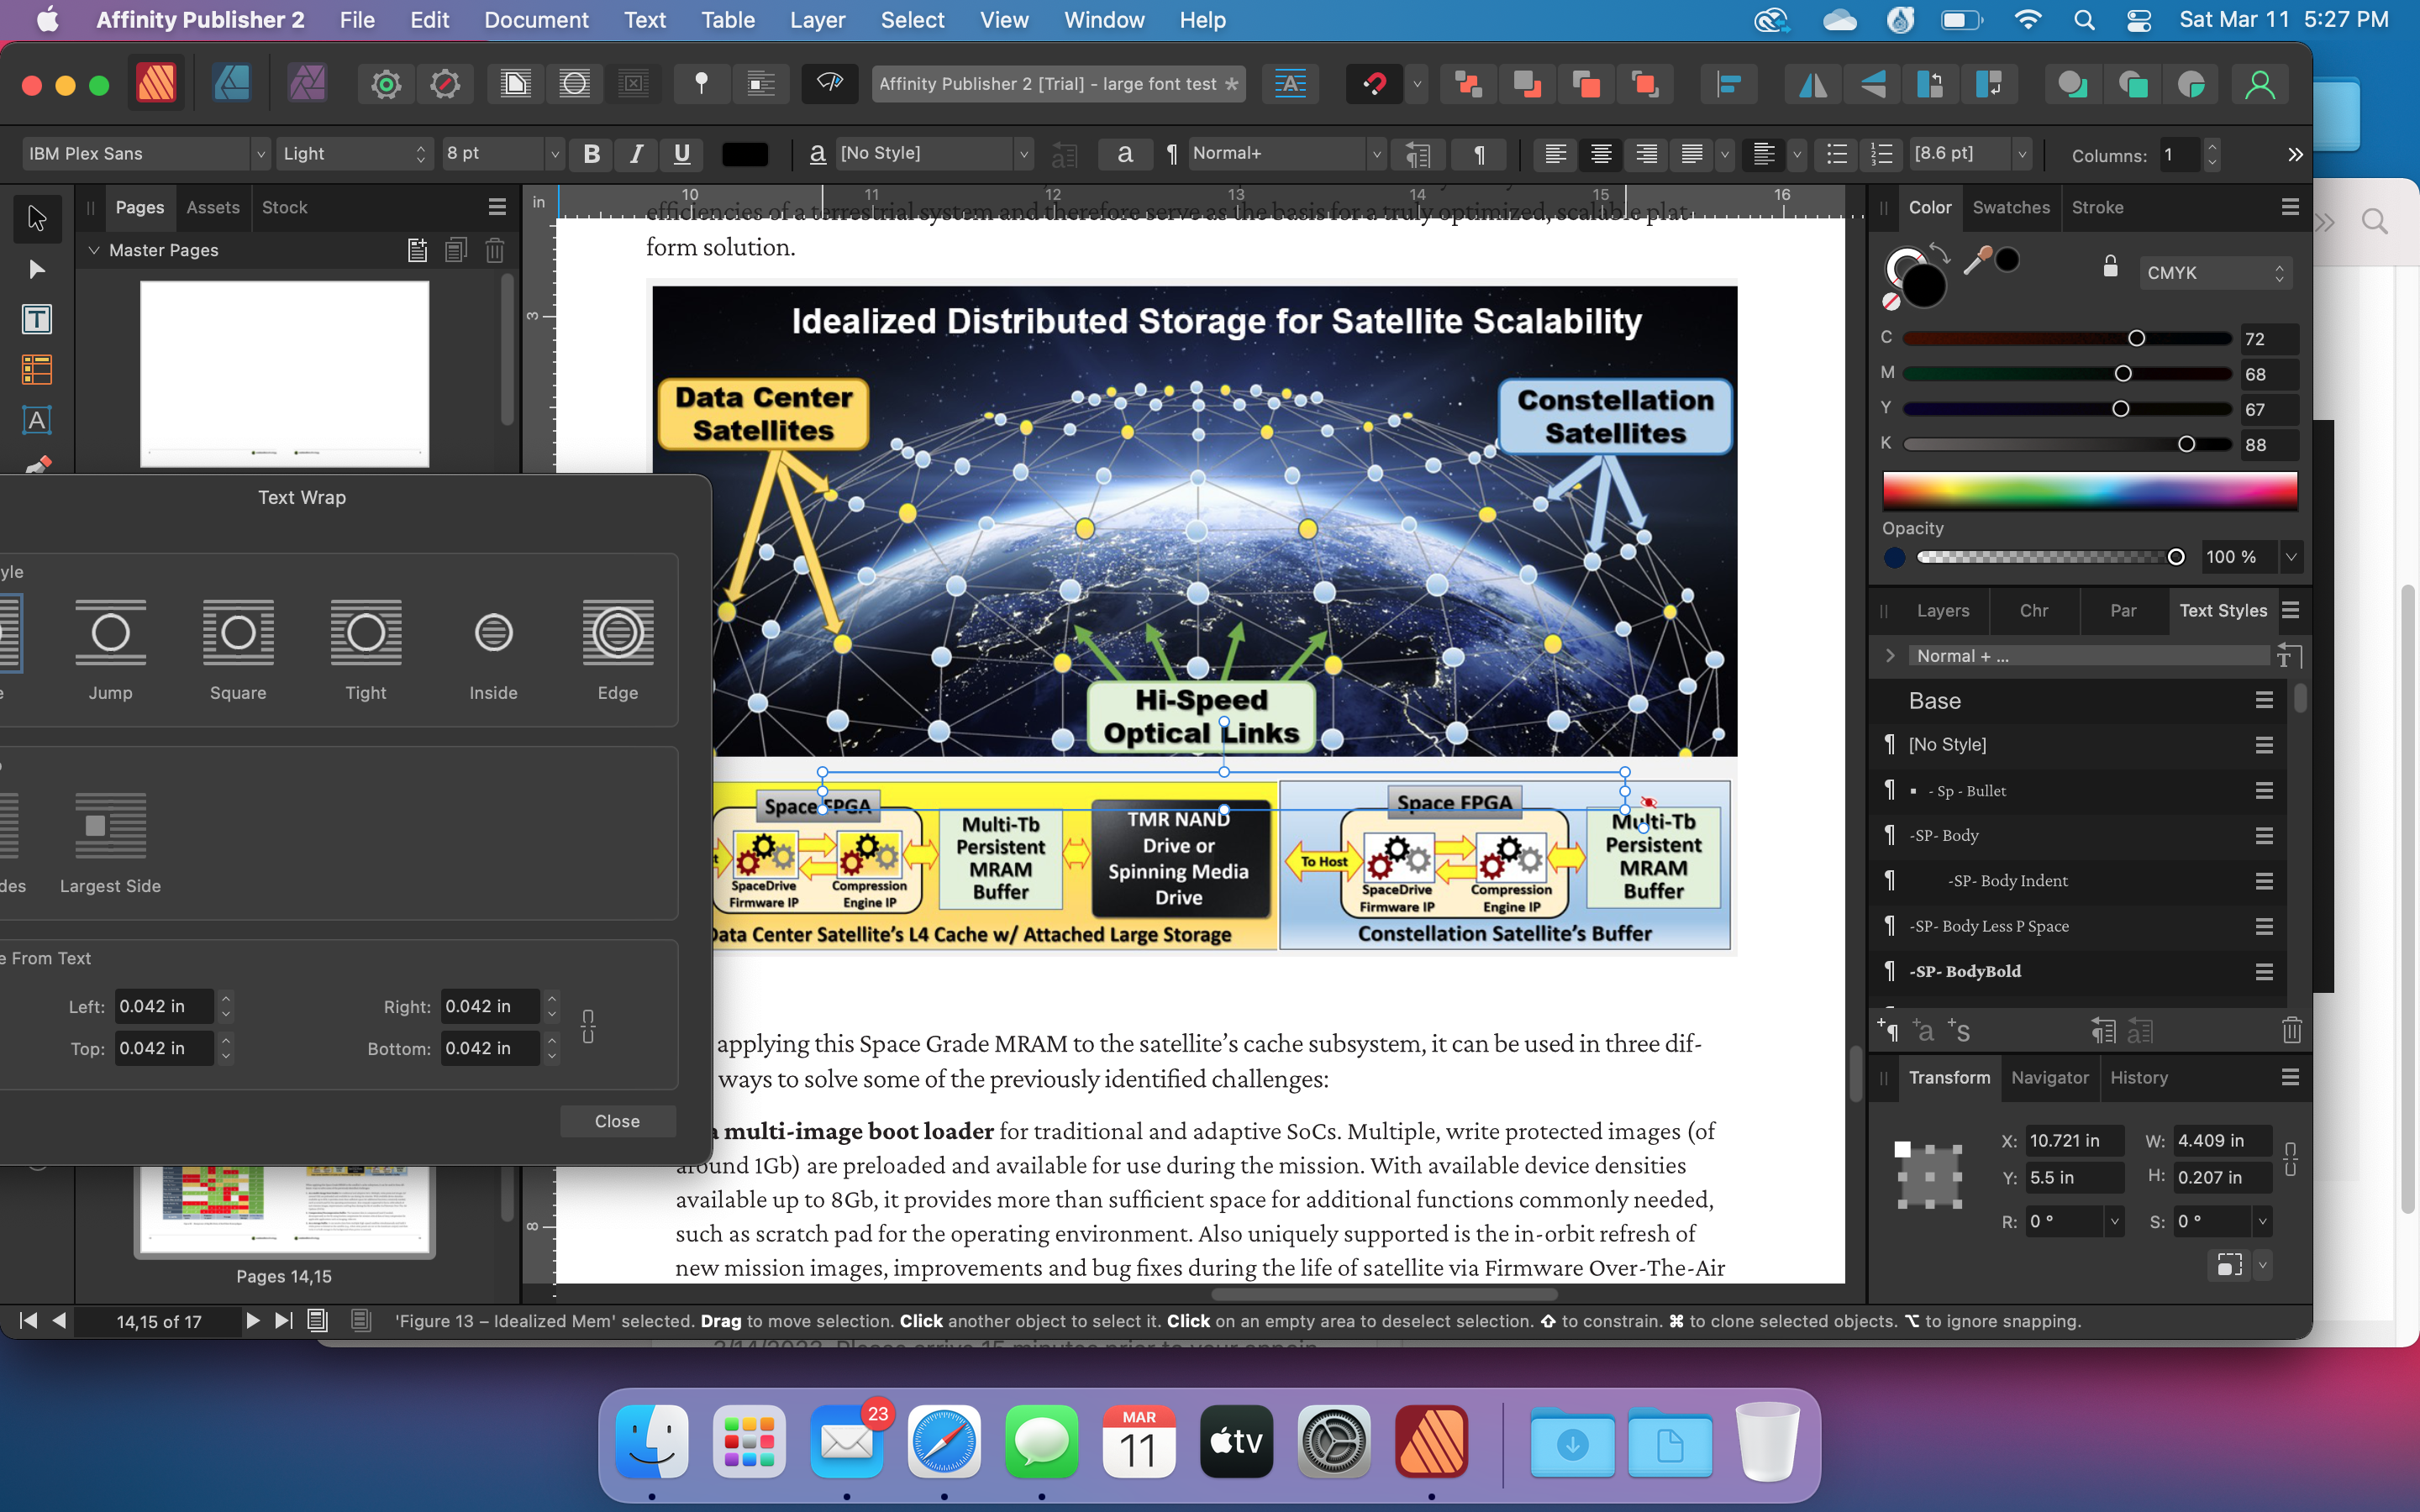This screenshot has width=2420, height=1512.
Task: Choose the Inside wrap style
Action: coord(494,649)
